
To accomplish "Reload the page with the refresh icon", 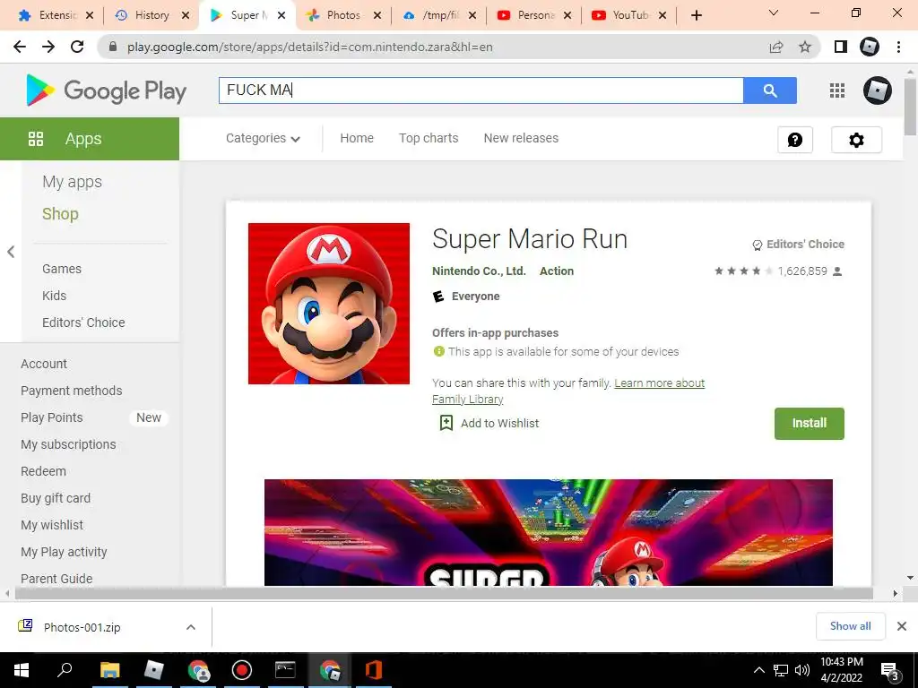I will (x=77, y=47).
